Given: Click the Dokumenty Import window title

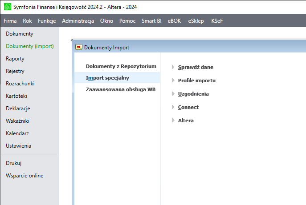Looking at the screenshot, I should 106,48.
